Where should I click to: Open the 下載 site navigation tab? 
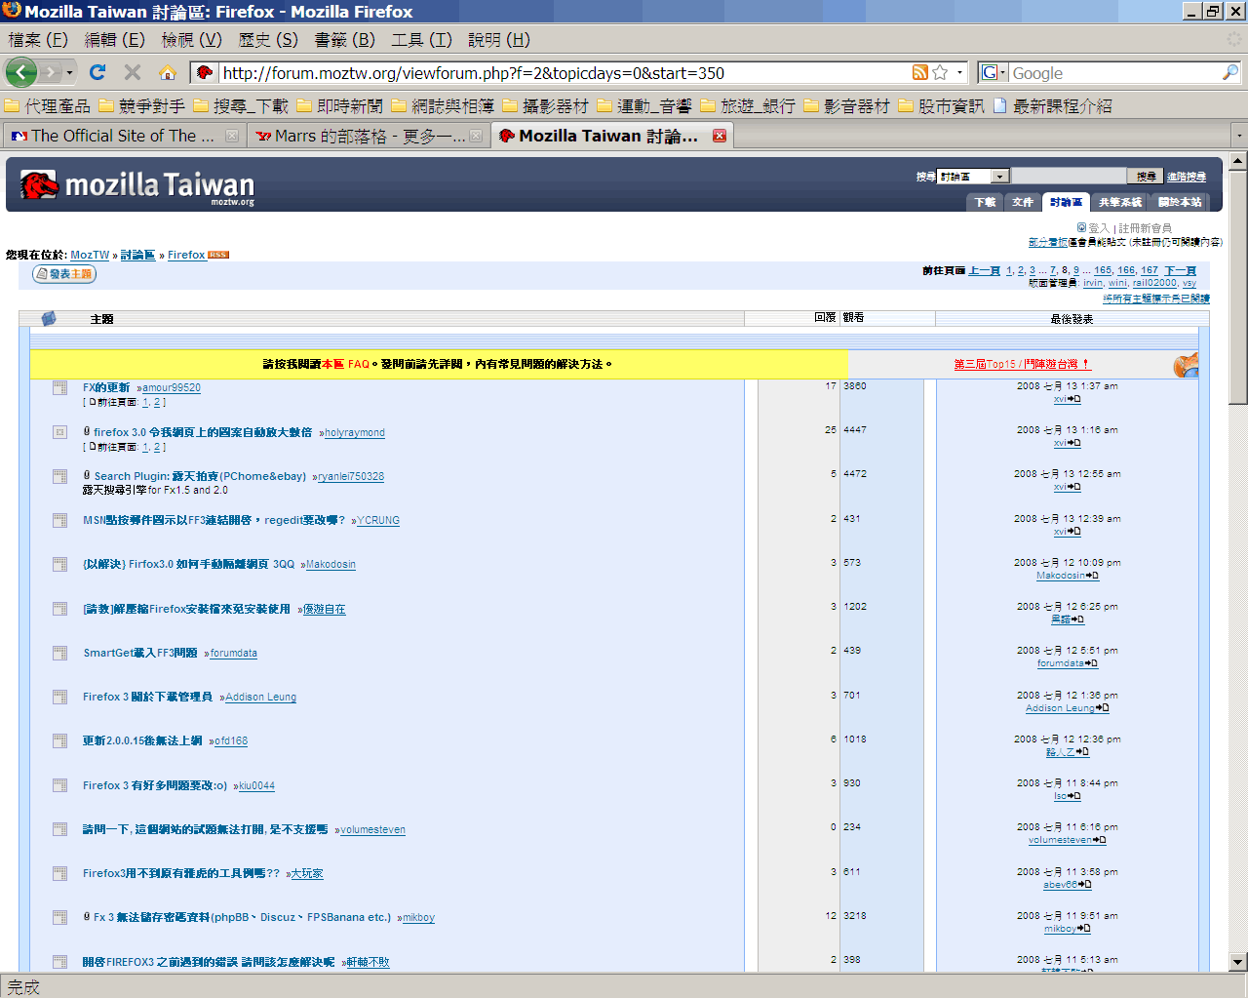[985, 202]
